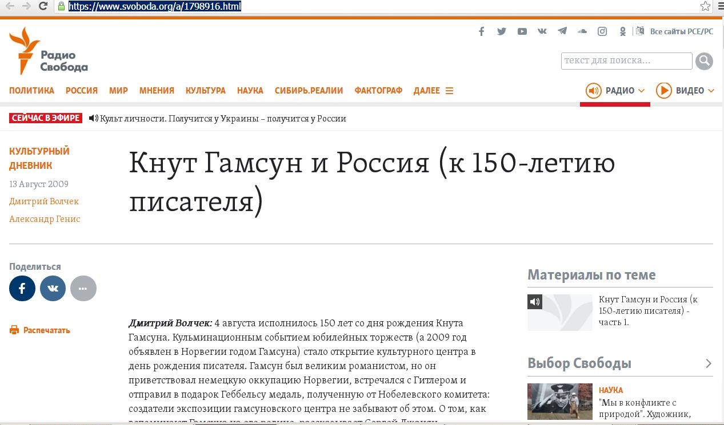724x425 pixels.
Task: Open the СИБИРЬ.РЕАЛИИ section
Action: click(x=309, y=91)
